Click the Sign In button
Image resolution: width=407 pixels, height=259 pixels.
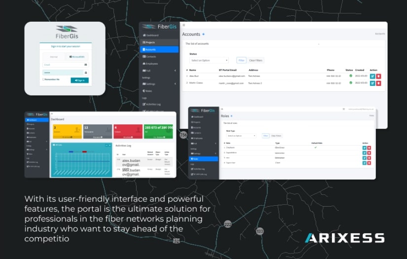click(x=80, y=80)
